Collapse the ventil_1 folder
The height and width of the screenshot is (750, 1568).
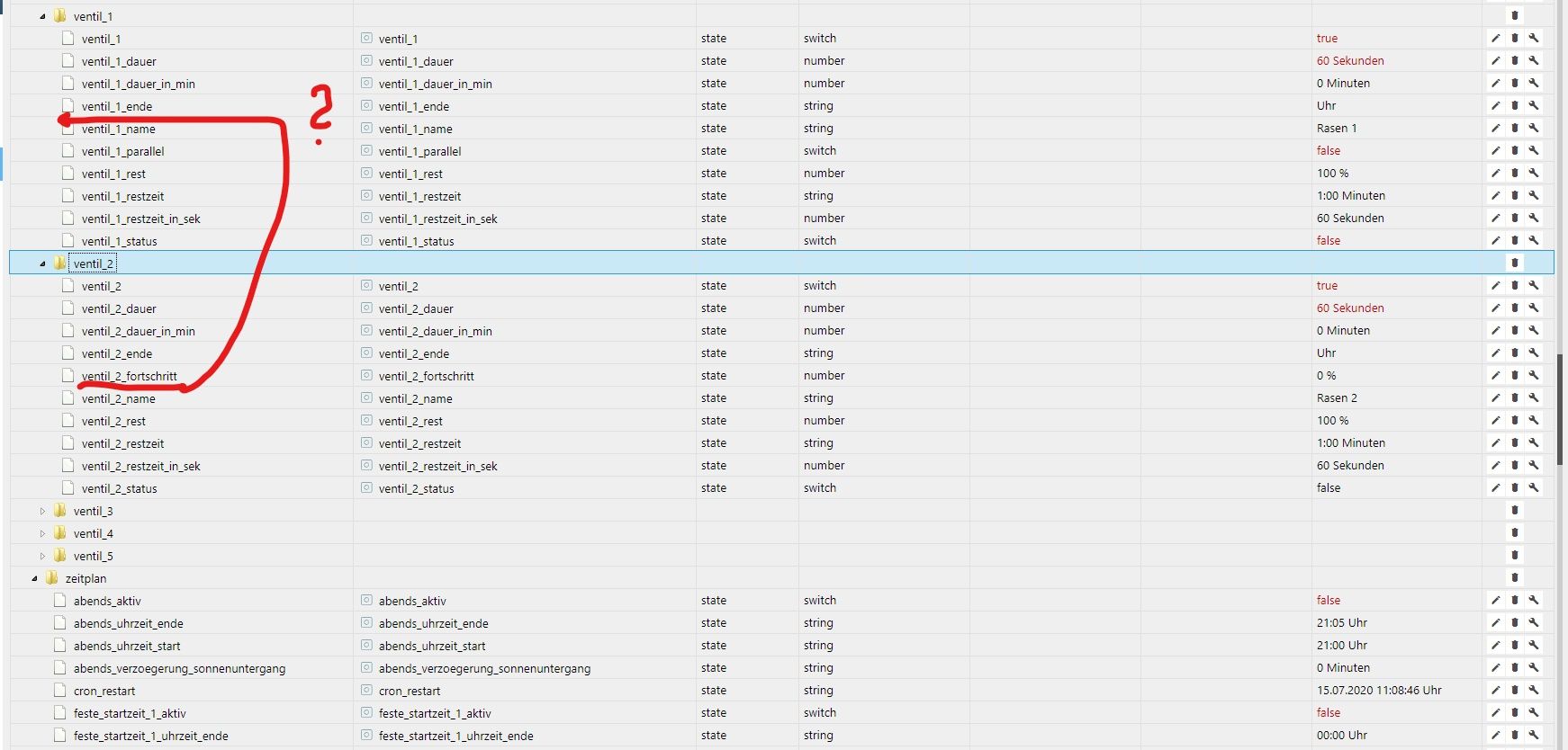click(x=42, y=16)
